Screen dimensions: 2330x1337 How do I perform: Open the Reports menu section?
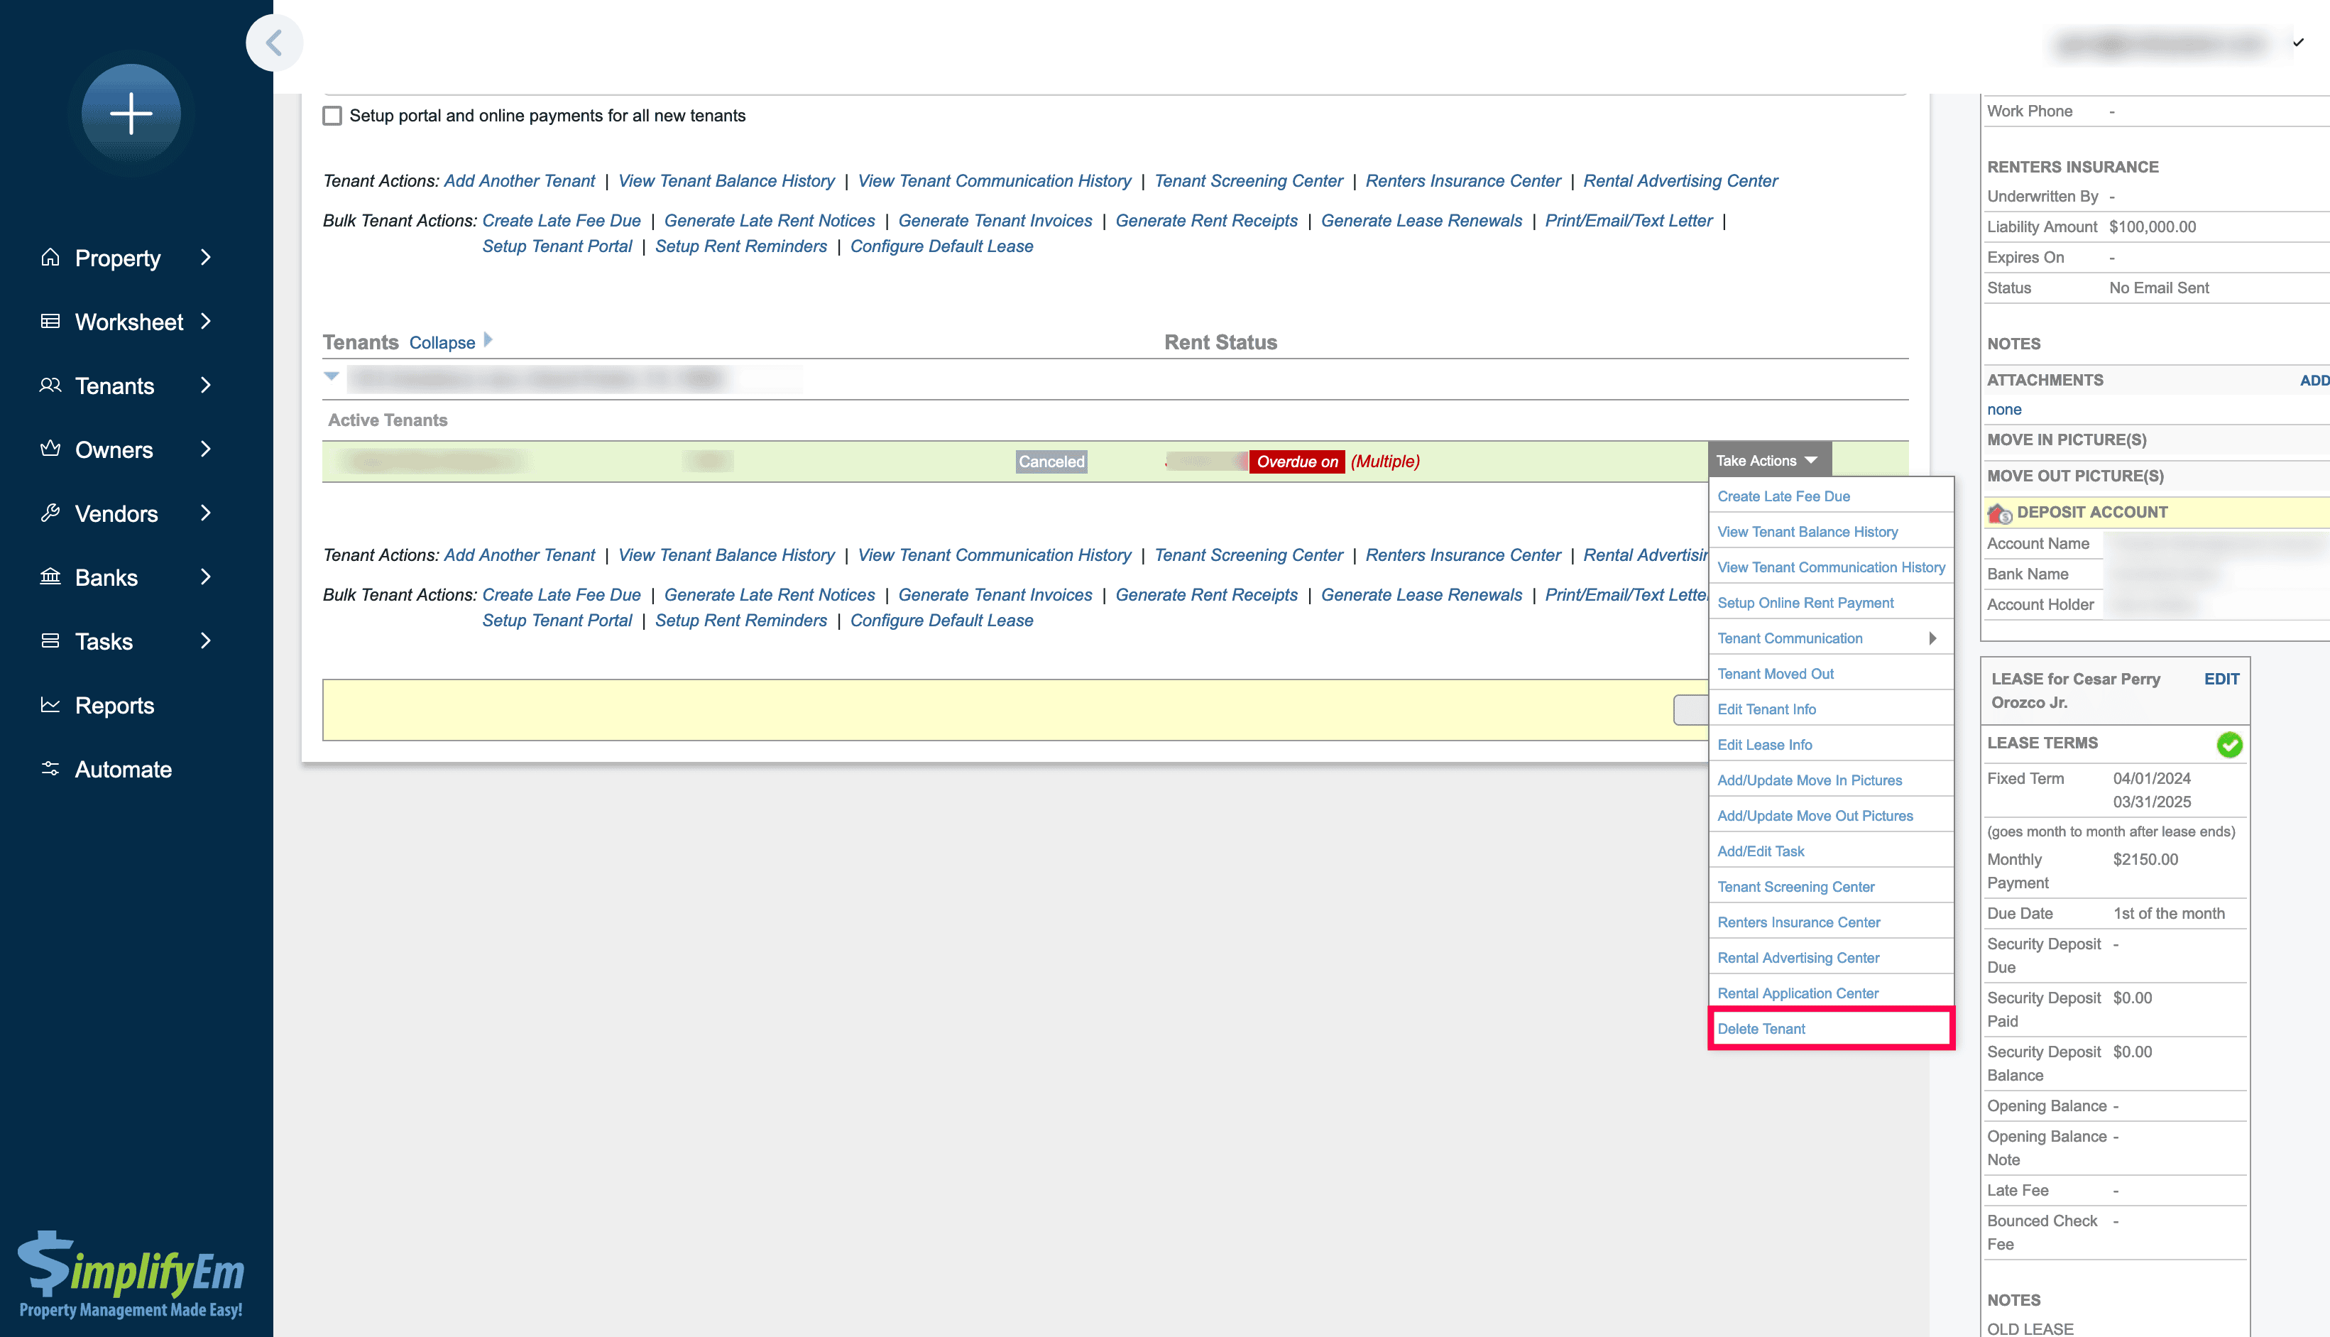[114, 704]
